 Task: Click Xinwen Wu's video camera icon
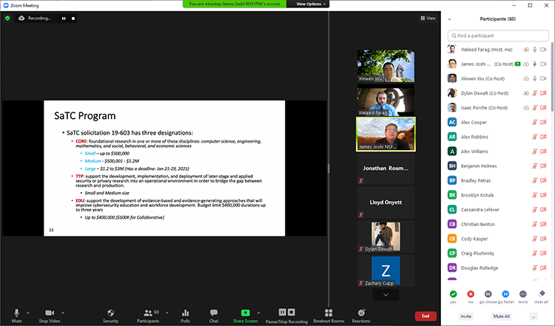[x=543, y=78]
